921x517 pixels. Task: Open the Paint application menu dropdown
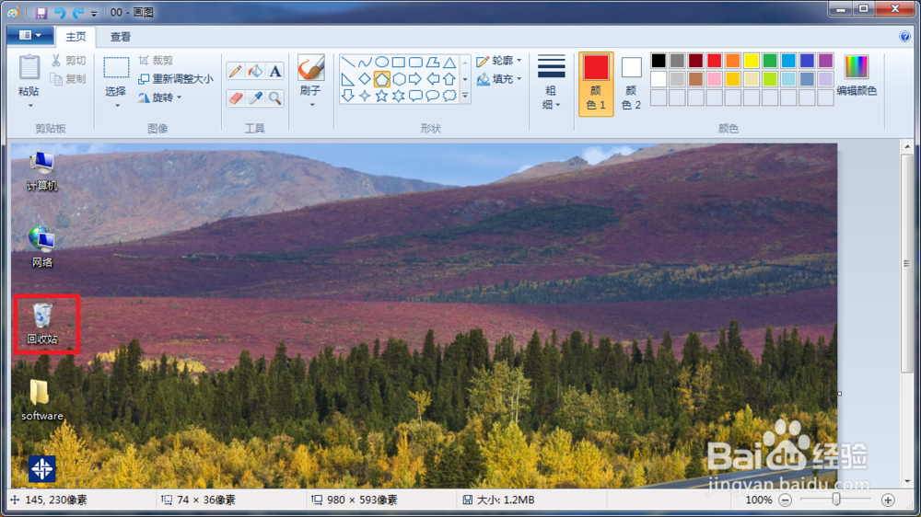30,36
